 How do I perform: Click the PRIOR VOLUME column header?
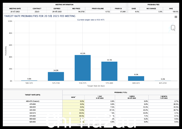98,9
